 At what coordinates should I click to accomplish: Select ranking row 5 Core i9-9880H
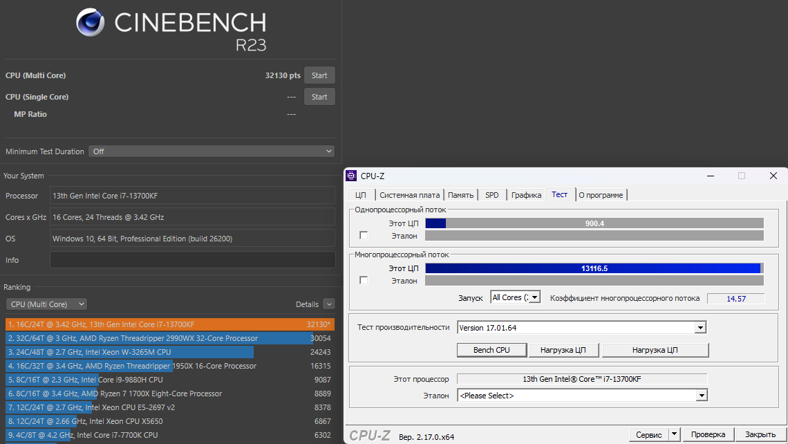170,380
